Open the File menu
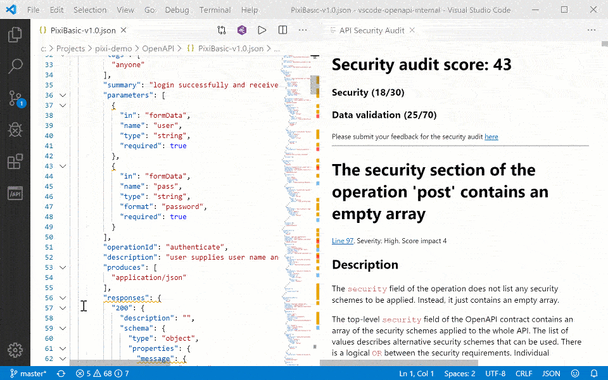 click(x=34, y=9)
